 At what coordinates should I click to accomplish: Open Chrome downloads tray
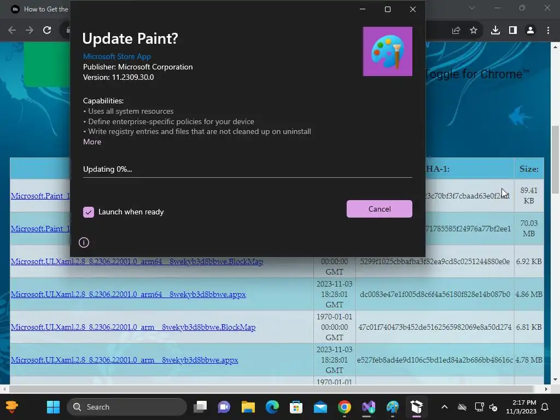495,31
